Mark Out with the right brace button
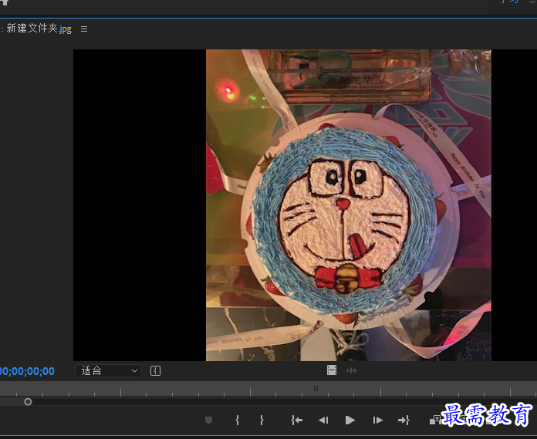Screen dimensions: 537x439 [x=262, y=420]
